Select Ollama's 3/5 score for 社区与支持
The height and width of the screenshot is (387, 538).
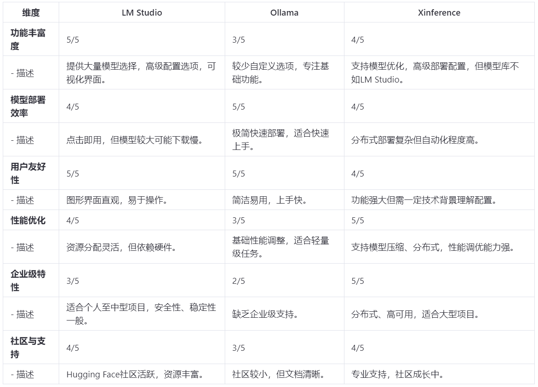[x=238, y=348]
